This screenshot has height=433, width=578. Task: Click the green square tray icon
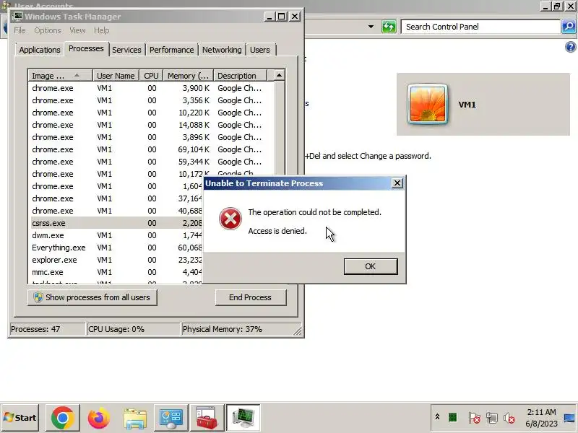click(453, 418)
